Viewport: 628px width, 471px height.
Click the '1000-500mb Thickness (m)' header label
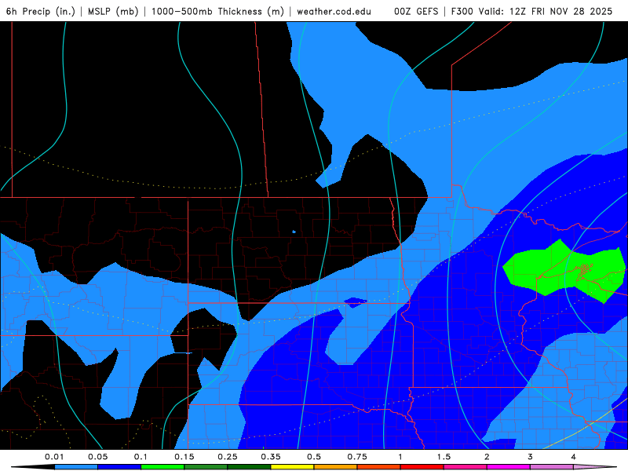[217, 11]
